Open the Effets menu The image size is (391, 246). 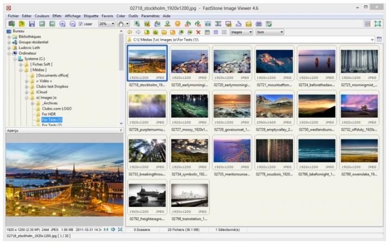(x=57, y=16)
